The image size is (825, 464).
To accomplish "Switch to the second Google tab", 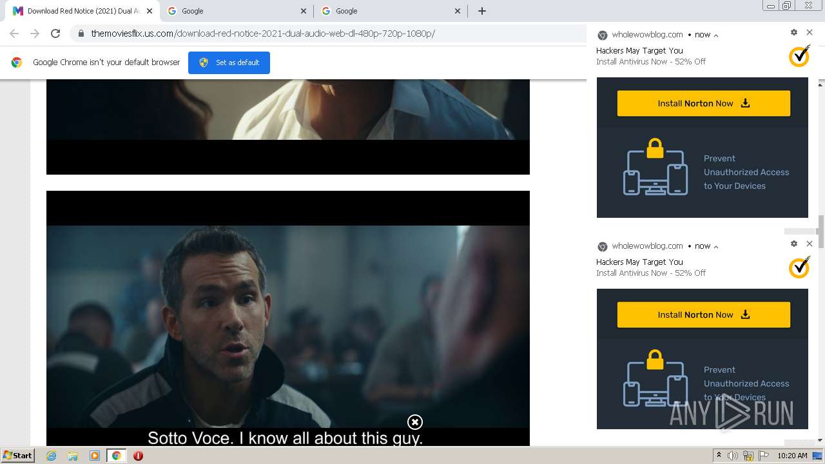I will (391, 11).
